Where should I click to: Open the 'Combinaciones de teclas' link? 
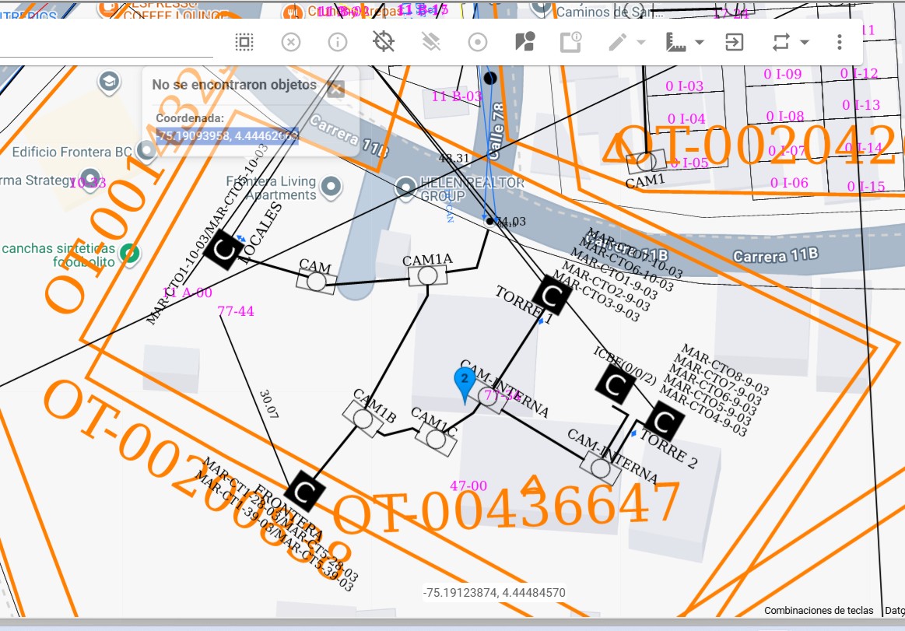pos(819,611)
